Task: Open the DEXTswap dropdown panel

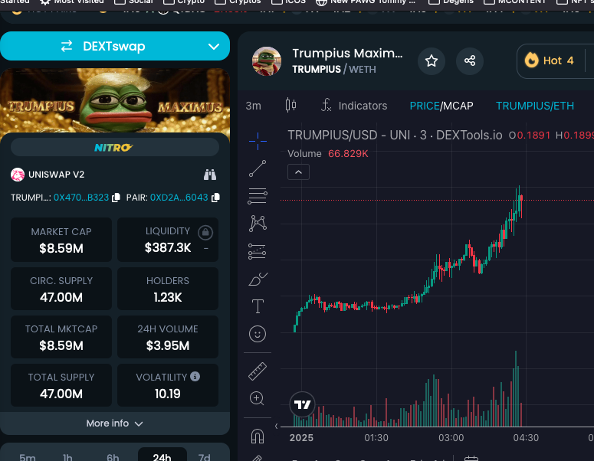Action: click(214, 47)
